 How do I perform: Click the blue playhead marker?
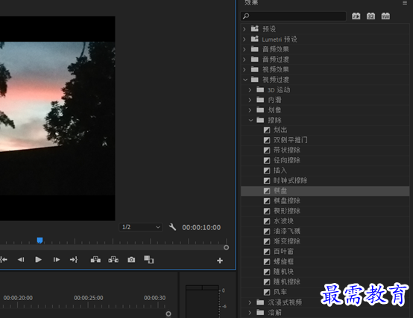click(x=40, y=241)
